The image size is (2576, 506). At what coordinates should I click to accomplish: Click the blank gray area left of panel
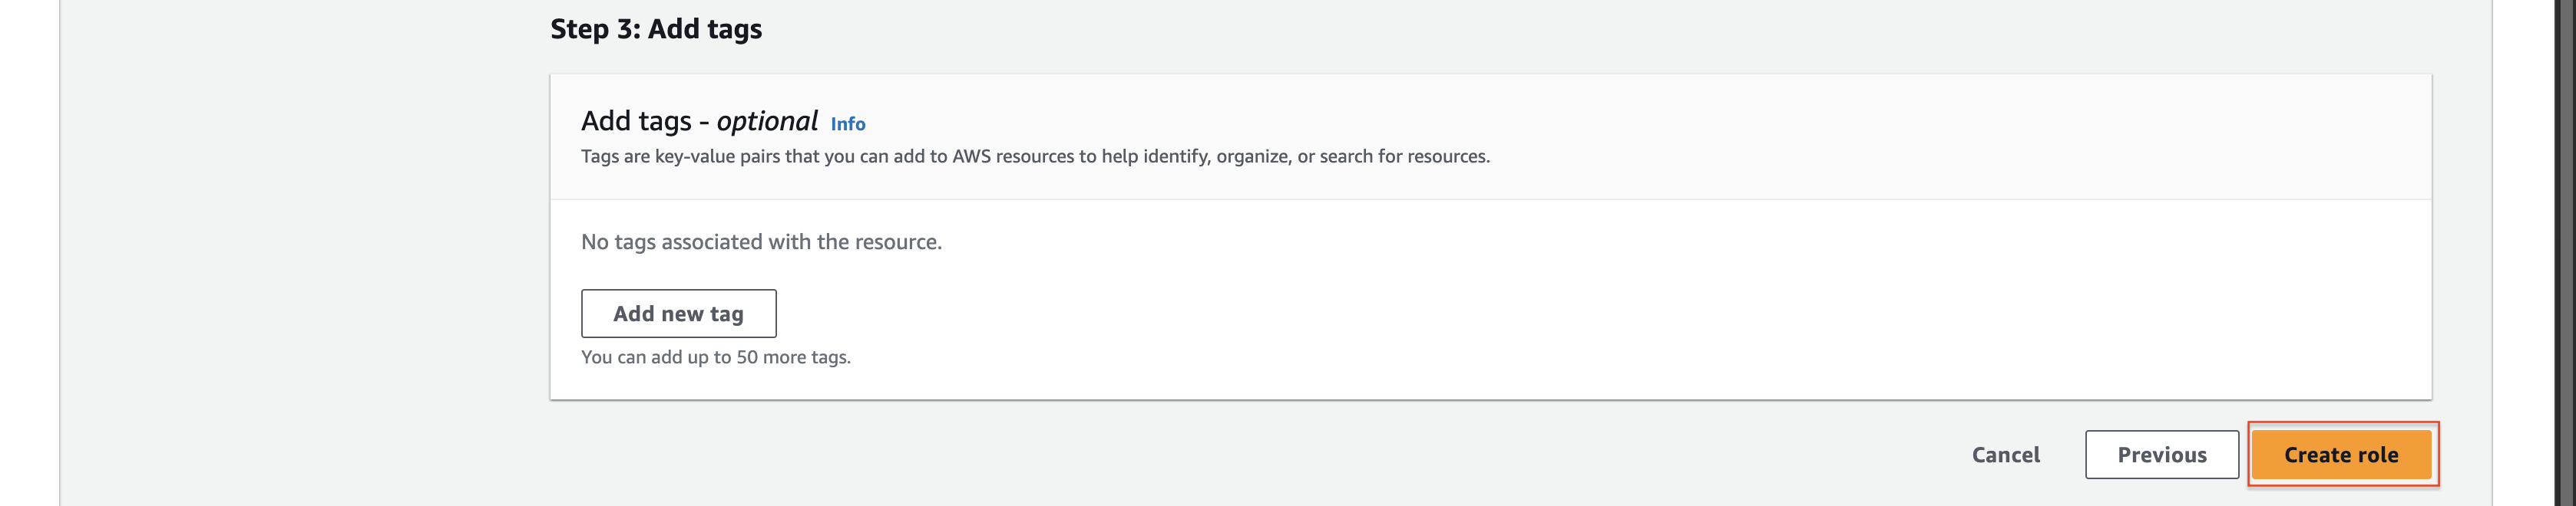tap(300, 249)
